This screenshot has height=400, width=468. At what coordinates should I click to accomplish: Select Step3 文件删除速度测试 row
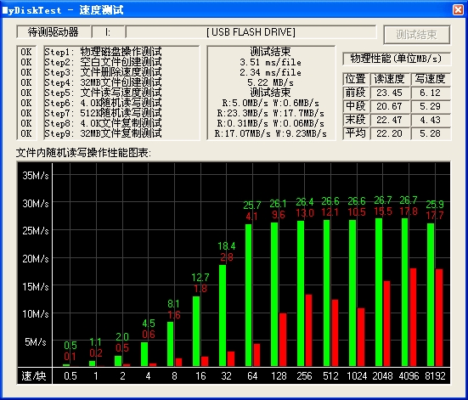[103, 72]
